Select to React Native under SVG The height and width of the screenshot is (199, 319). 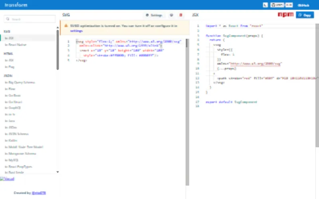[x=28, y=45]
